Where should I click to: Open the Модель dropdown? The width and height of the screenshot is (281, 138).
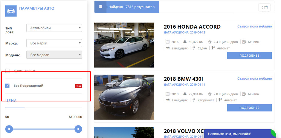click(54, 55)
